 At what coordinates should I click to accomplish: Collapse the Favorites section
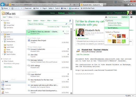click(x=2, y=20)
